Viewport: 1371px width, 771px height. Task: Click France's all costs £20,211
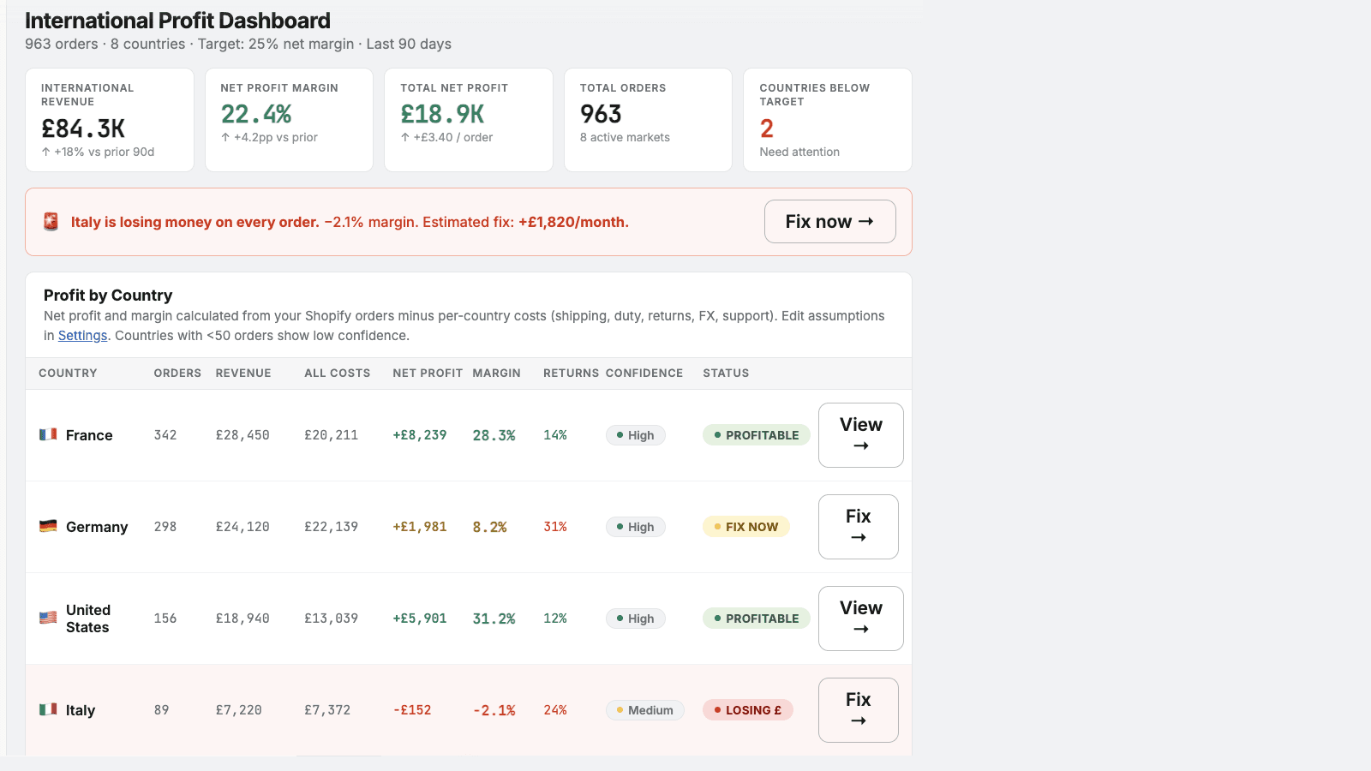tap(332, 435)
